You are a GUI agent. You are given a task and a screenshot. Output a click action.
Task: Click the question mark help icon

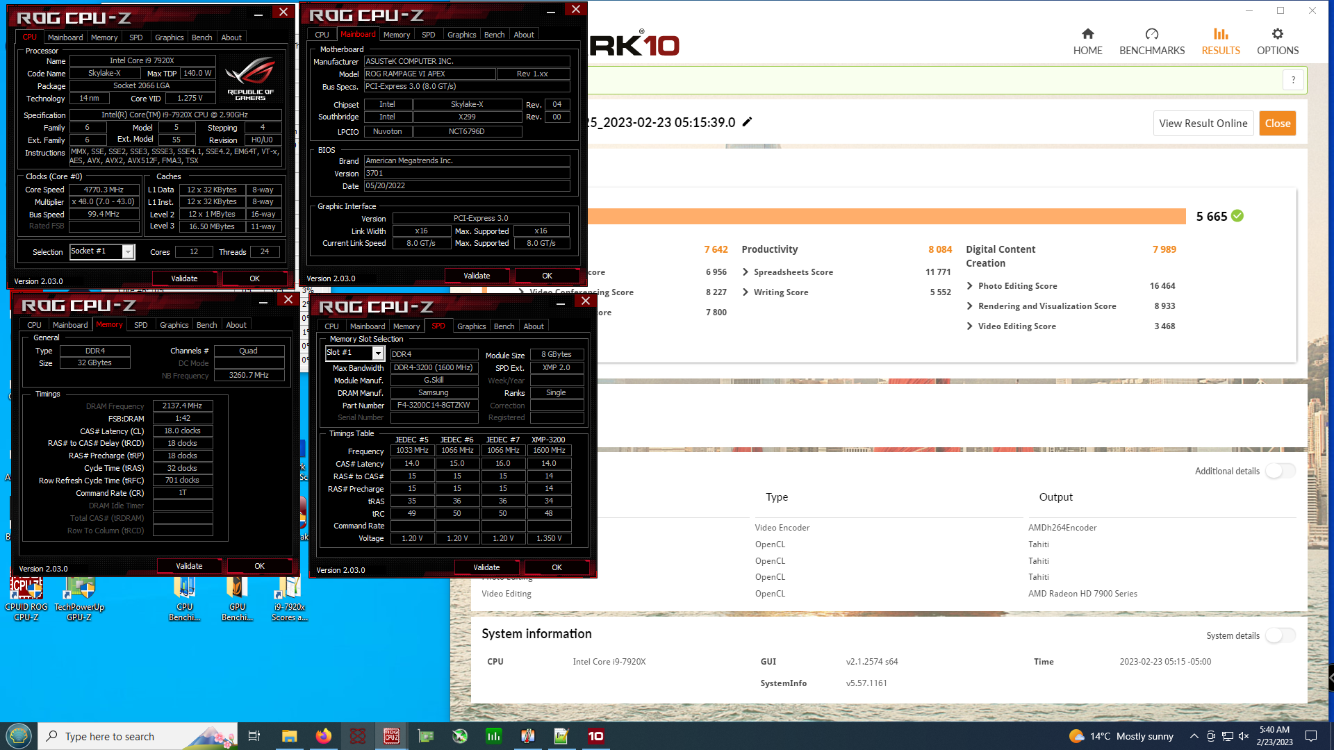coord(1293,80)
